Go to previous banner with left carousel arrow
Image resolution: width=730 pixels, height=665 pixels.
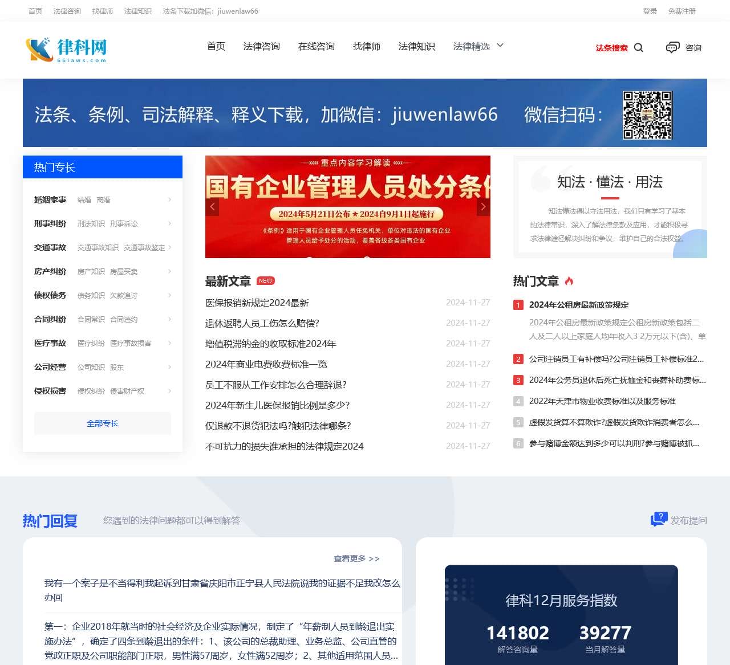tap(212, 207)
